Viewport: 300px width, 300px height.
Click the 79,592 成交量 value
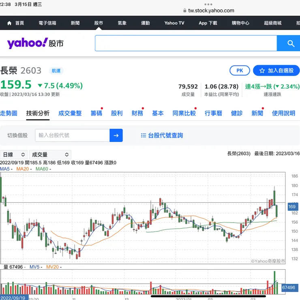[x=188, y=86]
